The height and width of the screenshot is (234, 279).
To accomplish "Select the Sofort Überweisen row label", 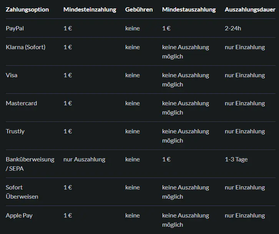I will [x=22, y=192].
